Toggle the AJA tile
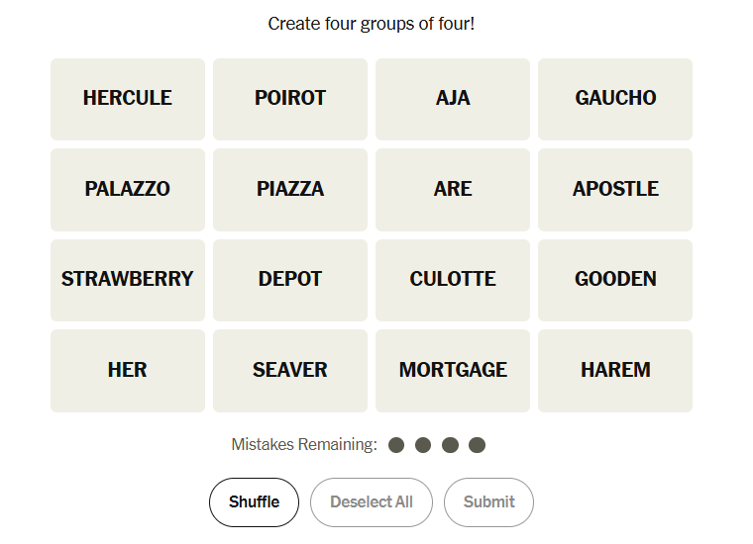 tap(453, 98)
